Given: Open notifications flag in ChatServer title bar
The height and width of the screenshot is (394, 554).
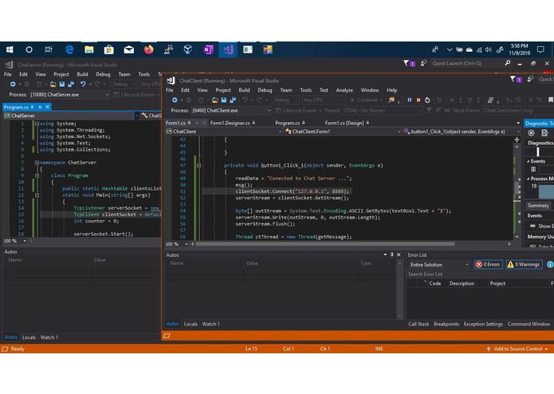Looking at the screenshot, I should point(409,63).
